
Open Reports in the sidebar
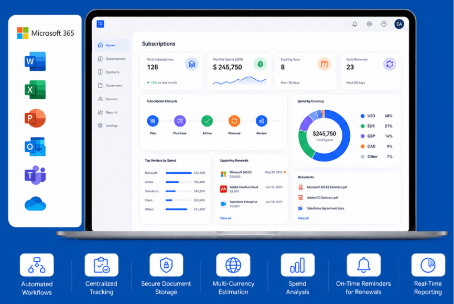(x=107, y=112)
